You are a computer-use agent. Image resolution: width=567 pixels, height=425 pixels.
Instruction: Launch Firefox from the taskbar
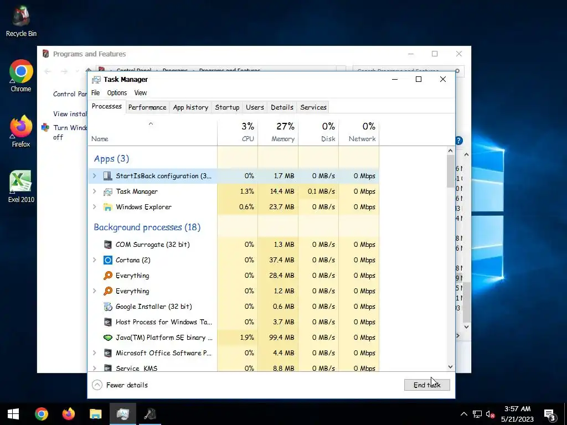pos(68,414)
